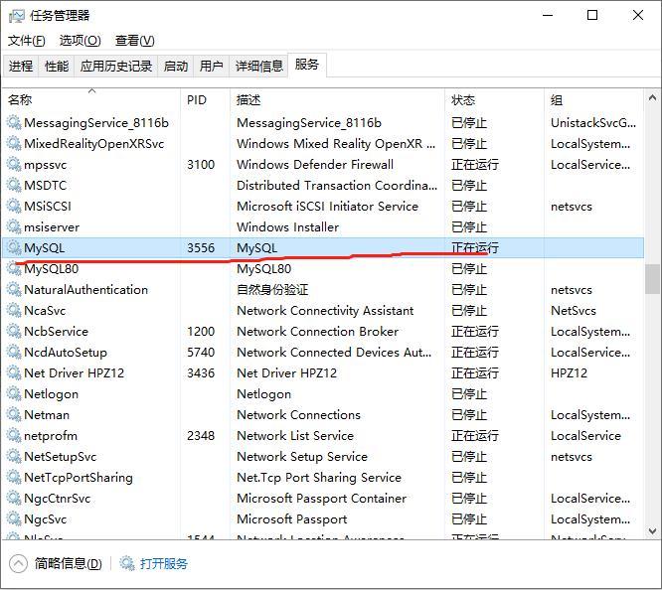Screen dimensions: 662x590
Task: Click gear icon beside NgcCtnrSvc
Action: pyautogui.click(x=14, y=498)
